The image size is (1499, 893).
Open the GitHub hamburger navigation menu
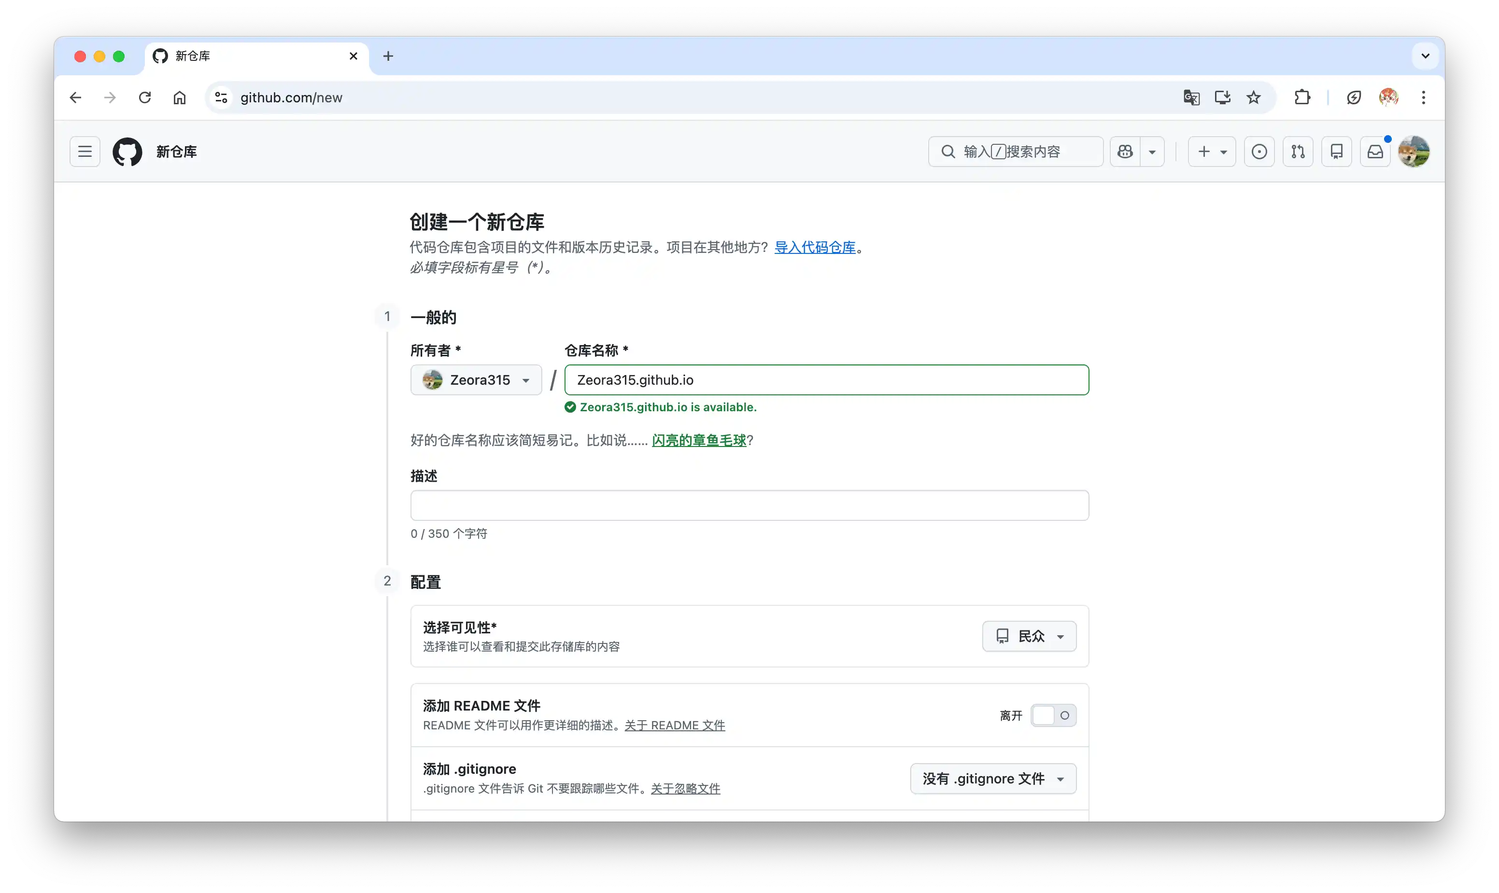(x=85, y=152)
